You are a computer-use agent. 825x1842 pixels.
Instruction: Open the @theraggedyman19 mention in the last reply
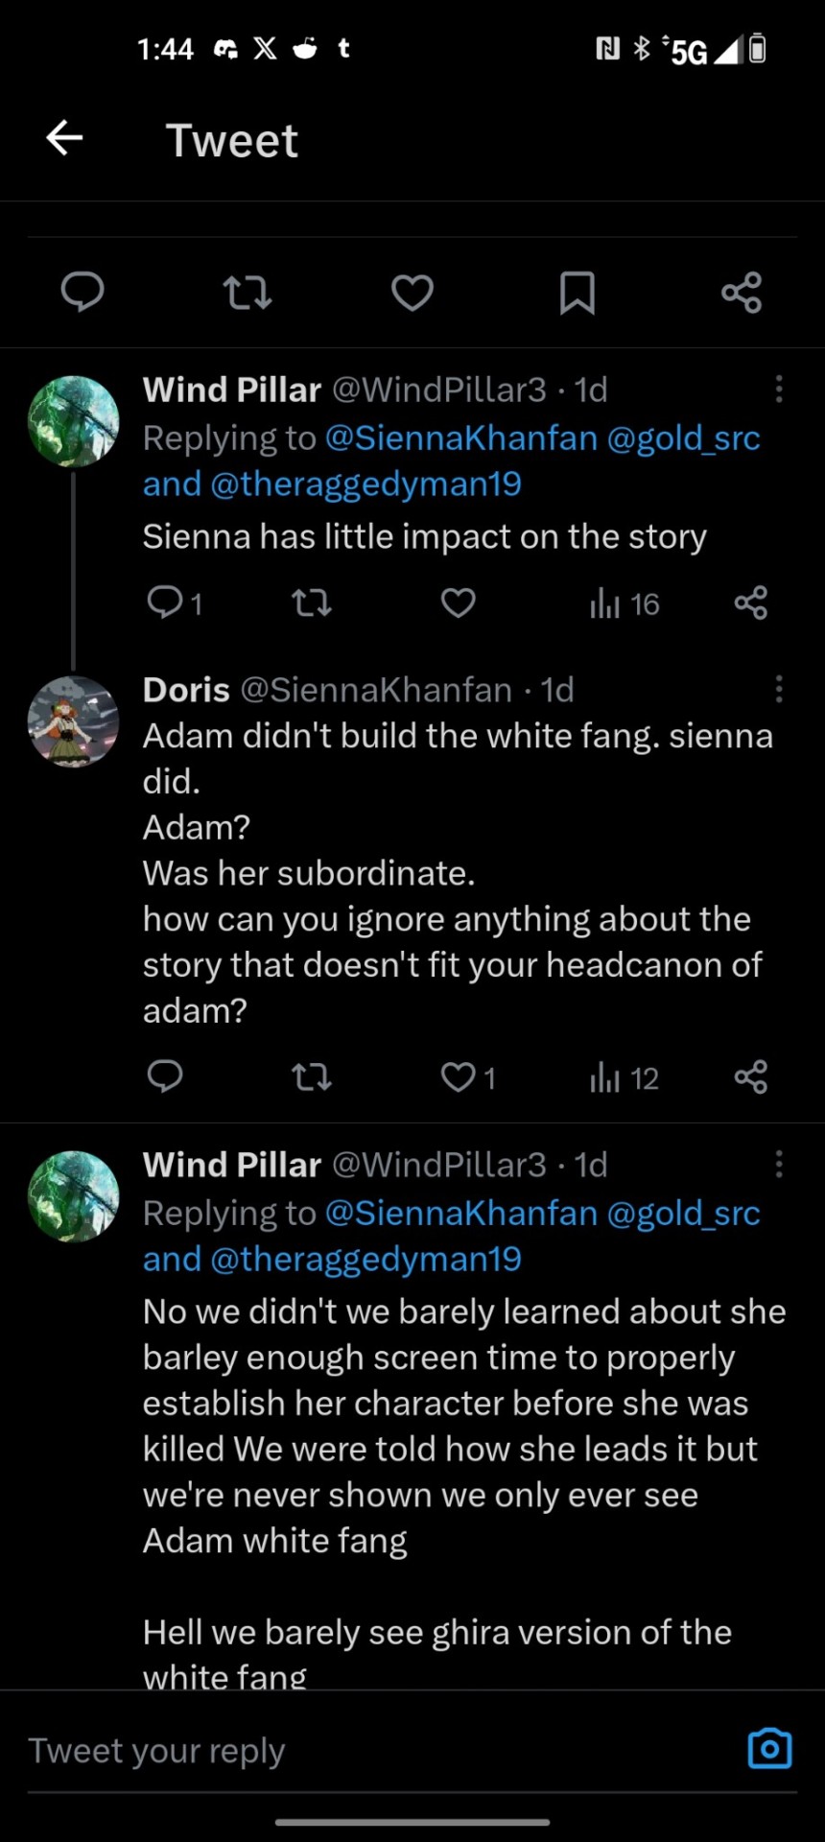pos(365,1259)
